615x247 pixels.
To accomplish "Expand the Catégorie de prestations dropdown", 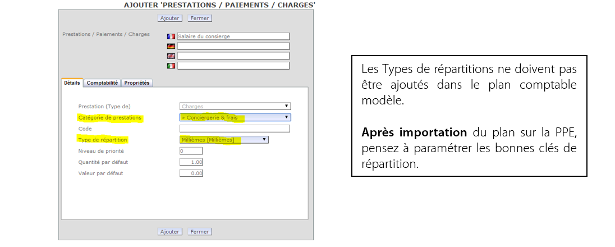I will point(235,117).
